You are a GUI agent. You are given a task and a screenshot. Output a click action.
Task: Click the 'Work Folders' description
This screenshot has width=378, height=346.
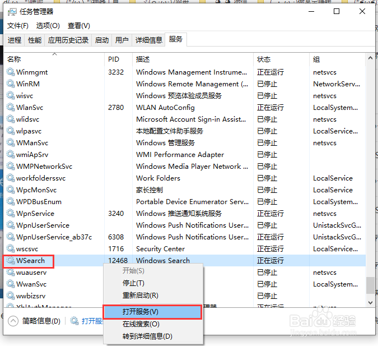[x=158, y=178]
